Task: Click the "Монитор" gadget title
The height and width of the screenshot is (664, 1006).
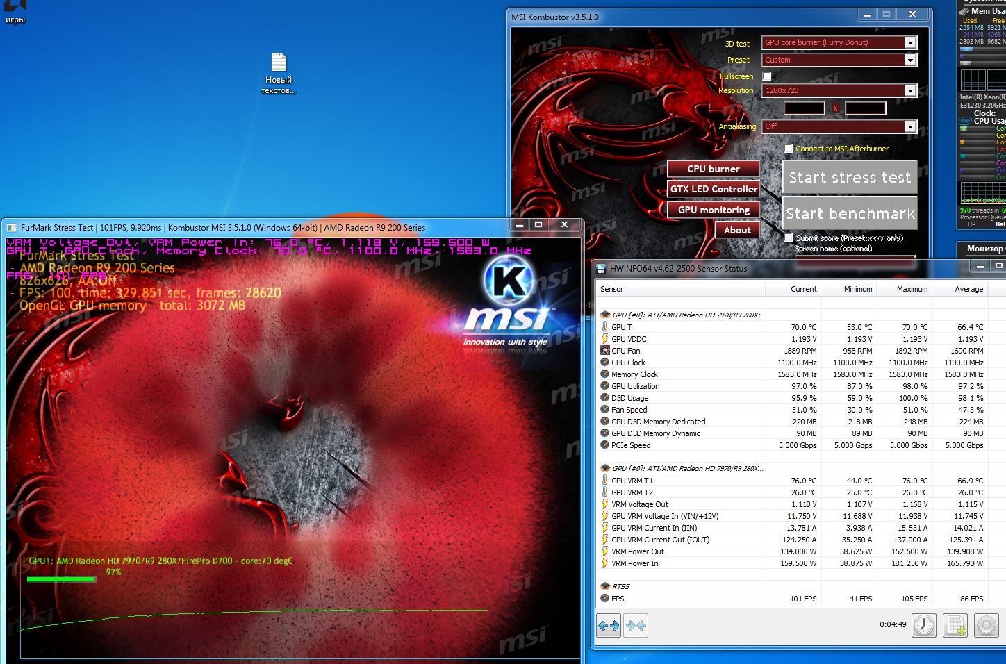Action: [985, 248]
